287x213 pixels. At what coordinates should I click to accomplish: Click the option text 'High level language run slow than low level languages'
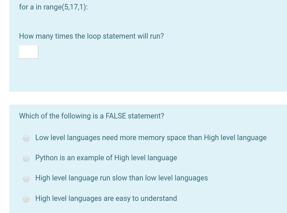[x=121, y=178]
